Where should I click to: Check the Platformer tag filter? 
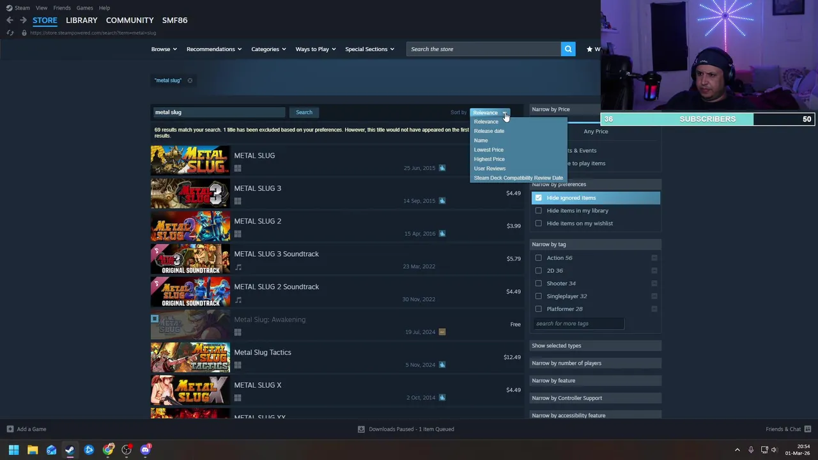click(x=538, y=309)
